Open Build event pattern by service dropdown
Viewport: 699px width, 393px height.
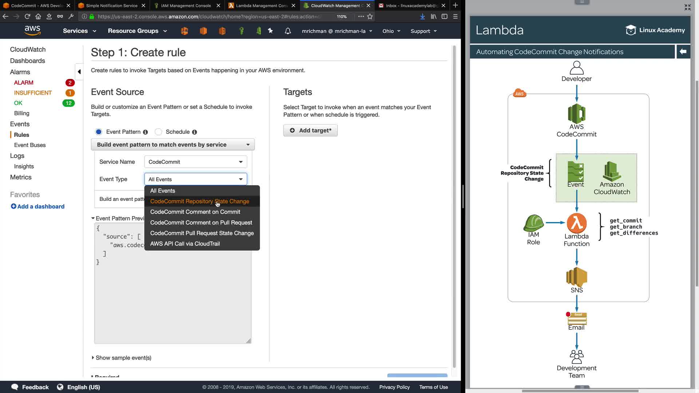pyautogui.click(x=173, y=144)
